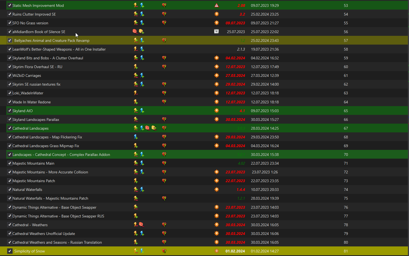Select the mod name "Skyland Bits and Bobs - A Clutter Overhaul"
This screenshot has height=256, width=409.
[x=48, y=58]
